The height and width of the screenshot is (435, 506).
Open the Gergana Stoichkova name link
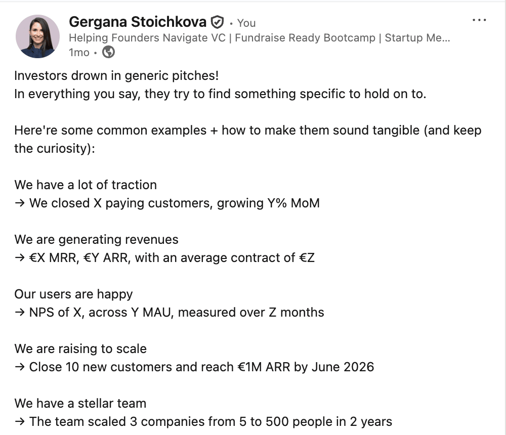coord(137,22)
